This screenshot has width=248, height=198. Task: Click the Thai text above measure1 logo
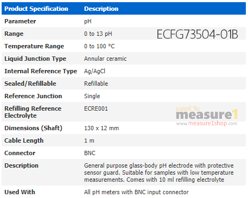click(188, 108)
